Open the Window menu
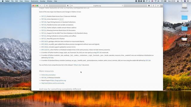The width and height of the screenshot is (191, 107). click(50, 1)
